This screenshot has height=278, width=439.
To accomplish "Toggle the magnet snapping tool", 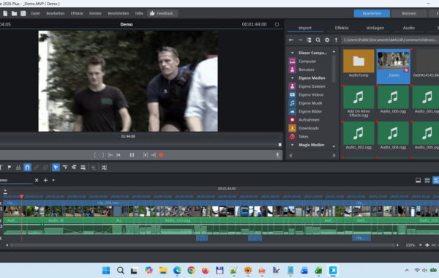I will [28, 168].
